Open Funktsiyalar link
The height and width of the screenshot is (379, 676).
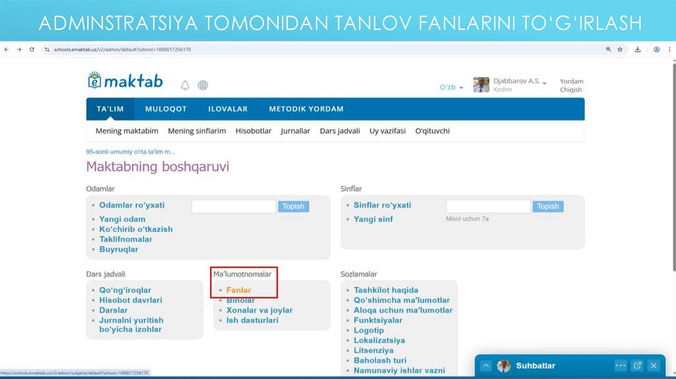[378, 320]
